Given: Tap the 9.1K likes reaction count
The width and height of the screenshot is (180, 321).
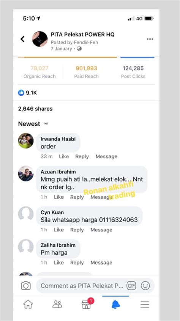Looking at the screenshot, I should click(27, 93).
